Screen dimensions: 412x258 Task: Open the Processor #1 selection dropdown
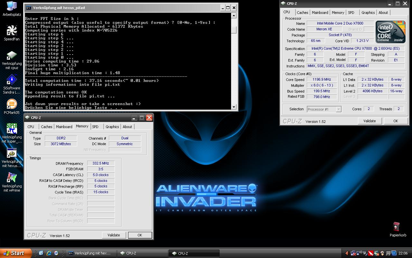point(324,109)
